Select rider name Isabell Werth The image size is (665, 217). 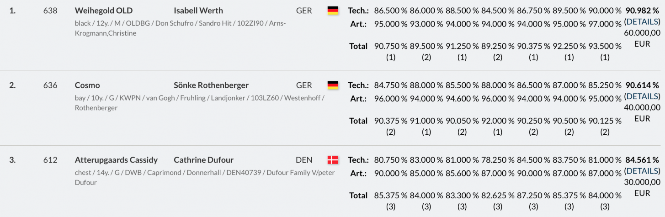click(x=198, y=11)
